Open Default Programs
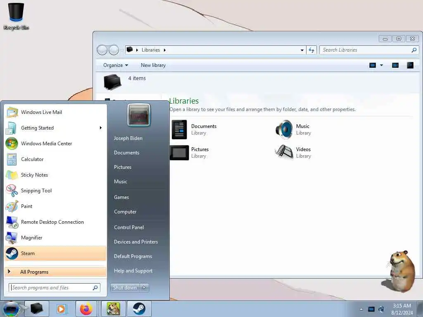The width and height of the screenshot is (423, 317). [x=133, y=256]
